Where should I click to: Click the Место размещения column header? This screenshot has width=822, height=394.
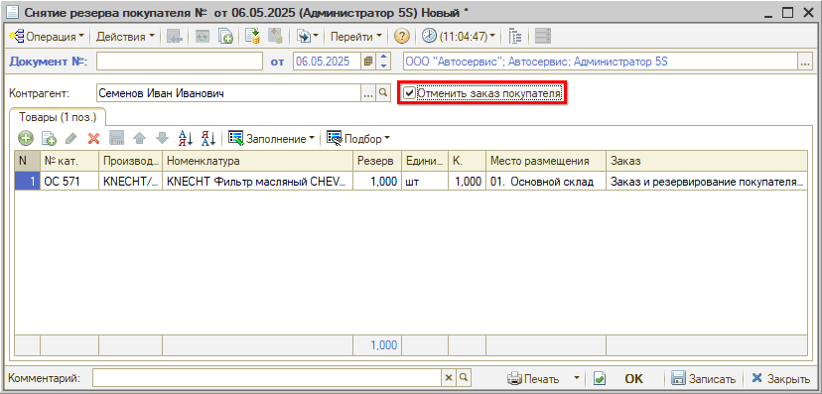(x=546, y=161)
